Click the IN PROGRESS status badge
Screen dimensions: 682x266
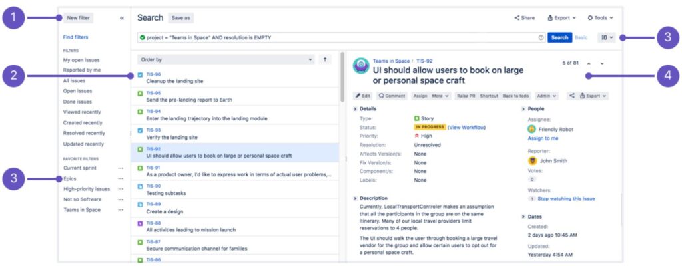(430, 128)
